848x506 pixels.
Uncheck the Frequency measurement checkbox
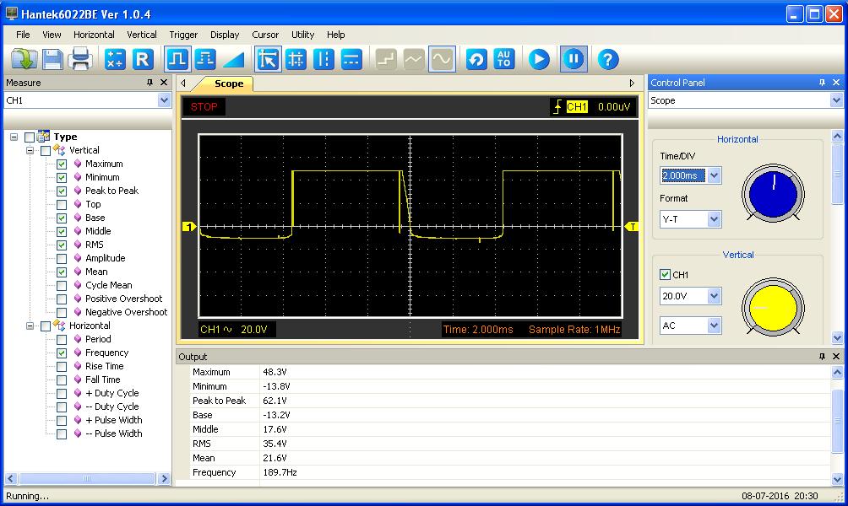tap(62, 353)
